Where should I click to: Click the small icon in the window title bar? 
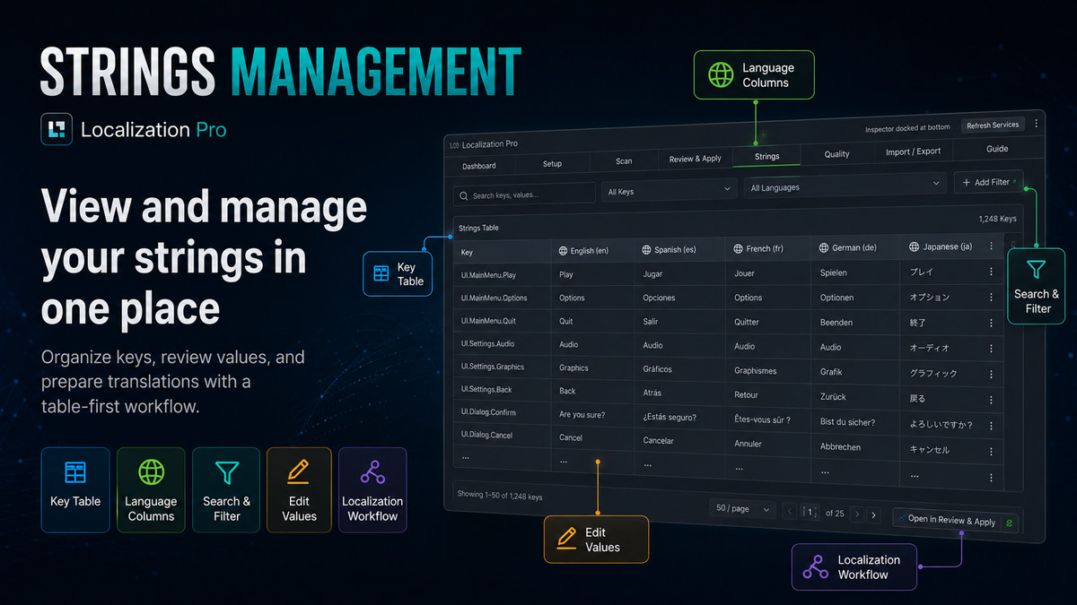tap(453, 144)
